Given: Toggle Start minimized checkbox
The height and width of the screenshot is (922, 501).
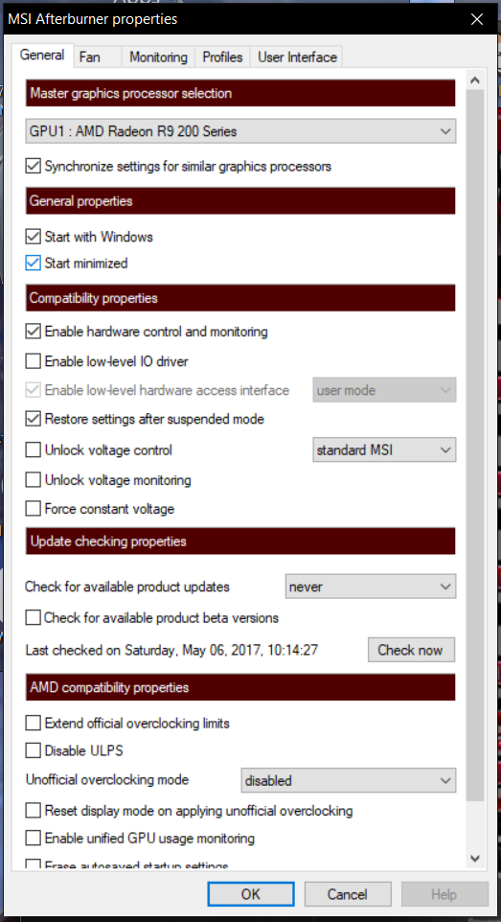Looking at the screenshot, I should (x=33, y=264).
